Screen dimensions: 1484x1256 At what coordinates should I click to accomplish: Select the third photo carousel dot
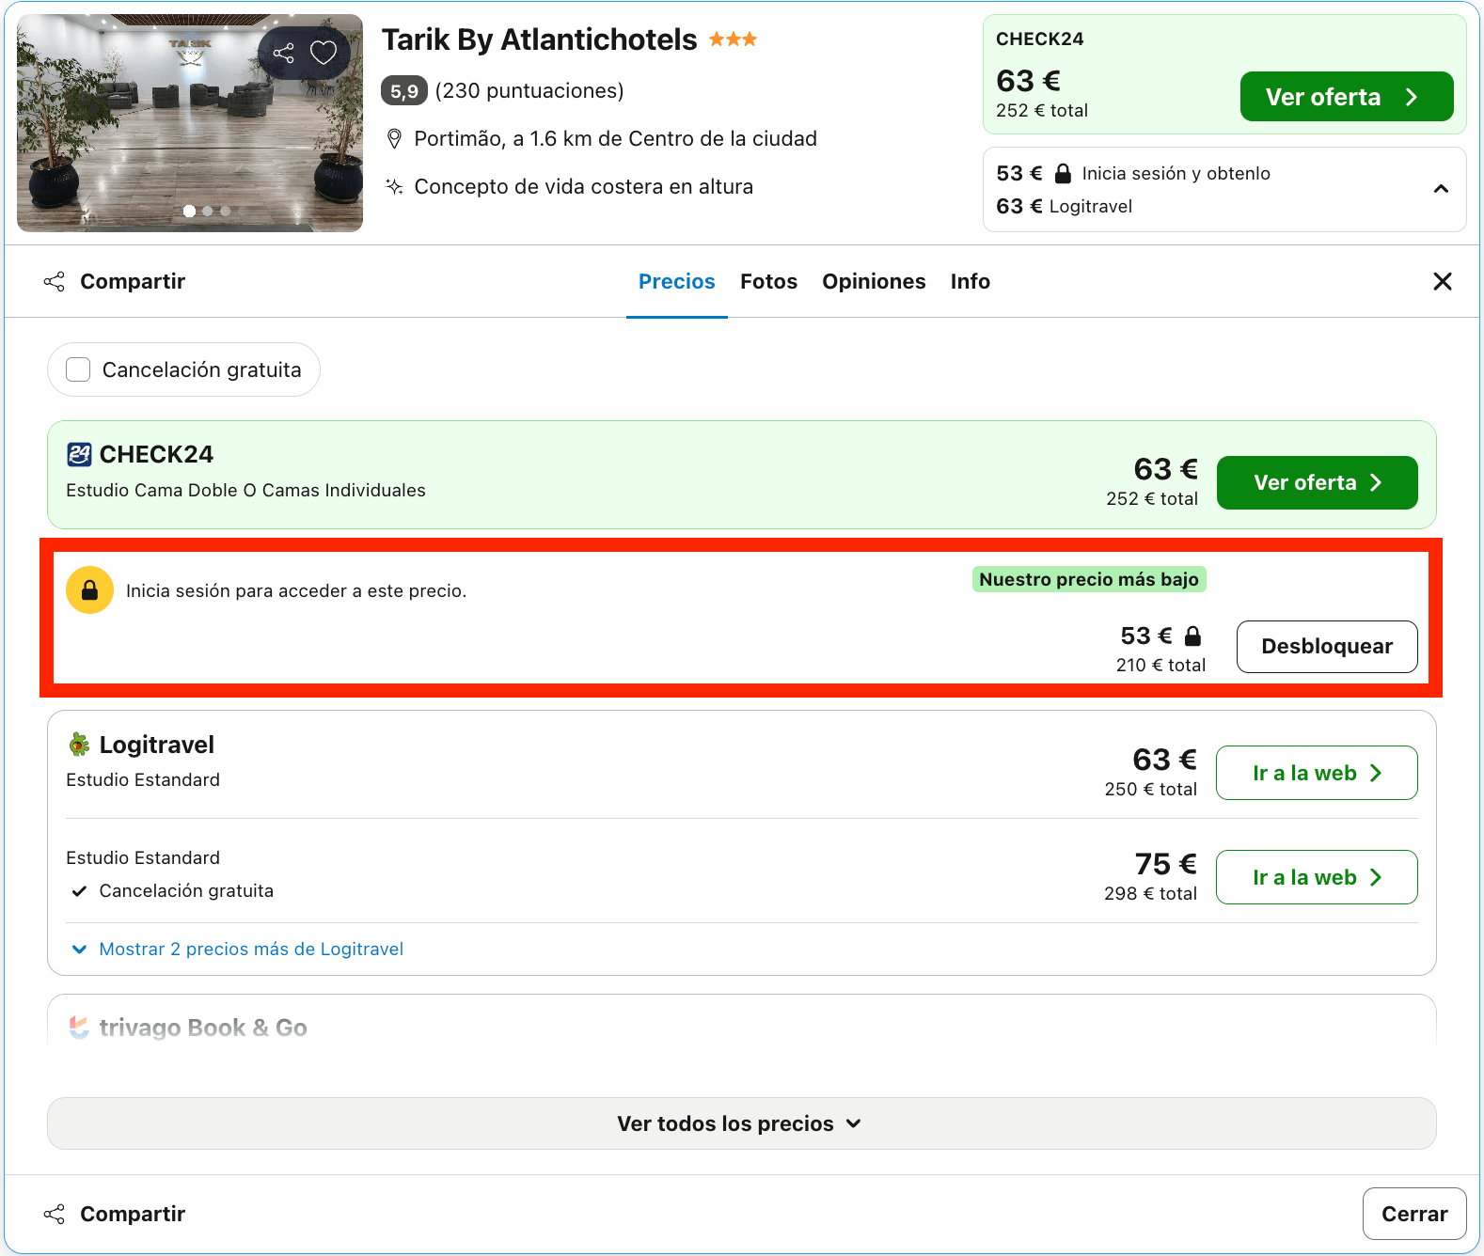(x=226, y=211)
